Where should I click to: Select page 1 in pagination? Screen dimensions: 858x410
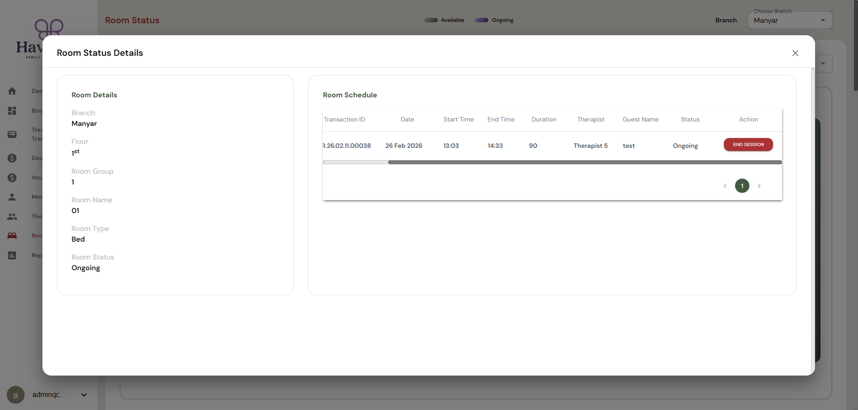point(742,186)
